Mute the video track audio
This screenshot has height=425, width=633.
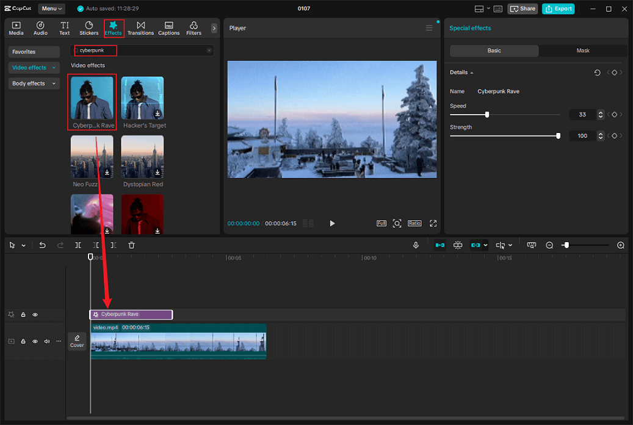[46, 341]
